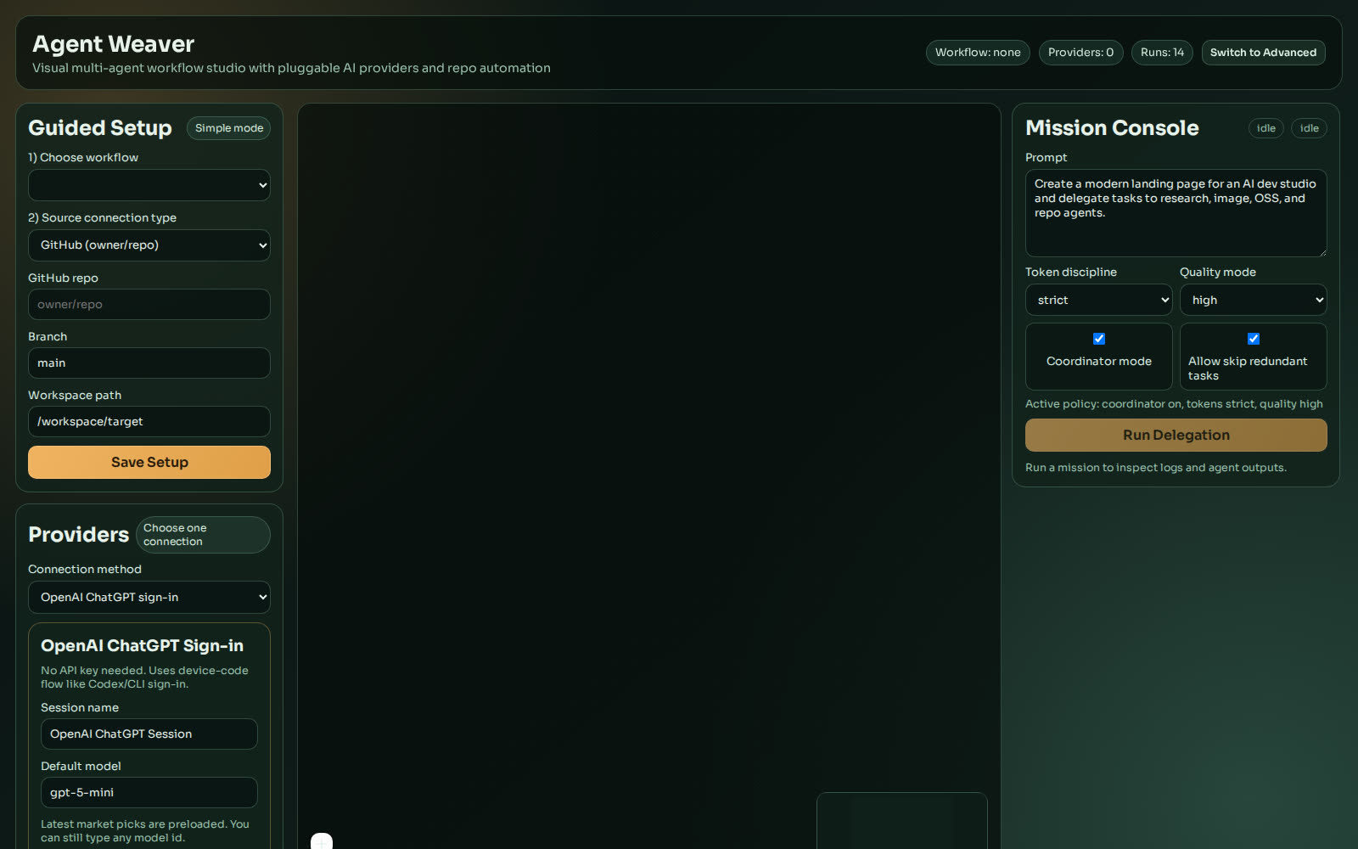The height and width of the screenshot is (849, 1358).
Task: Focus the GitHub repo input field
Action: 149,304
